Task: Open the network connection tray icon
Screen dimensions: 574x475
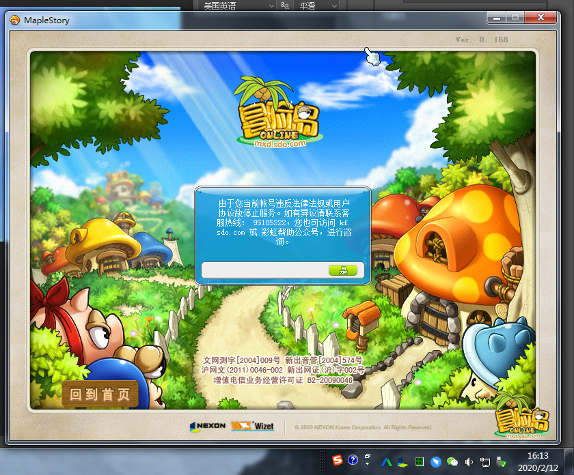Action: pos(485,463)
